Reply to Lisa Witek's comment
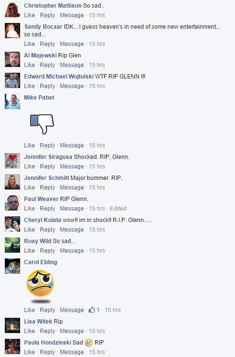This screenshot has height=357, width=235. click(x=47, y=331)
